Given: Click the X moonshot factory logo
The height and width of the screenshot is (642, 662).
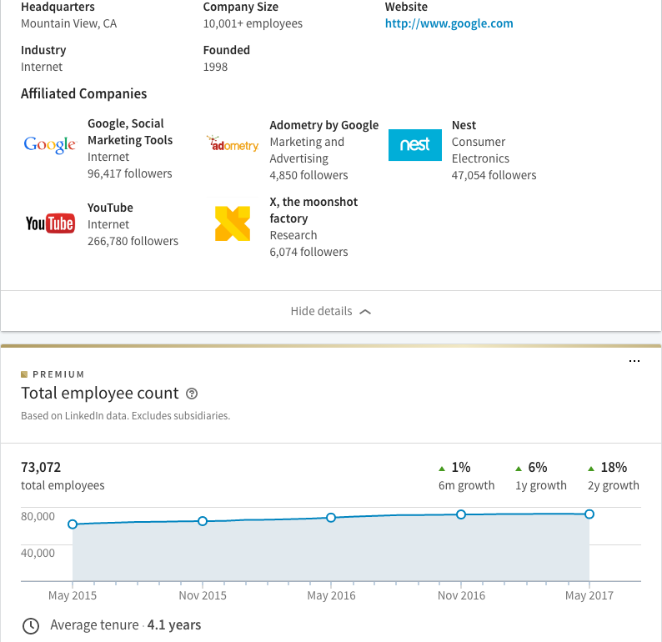Looking at the screenshot, I should click(233, 223).
